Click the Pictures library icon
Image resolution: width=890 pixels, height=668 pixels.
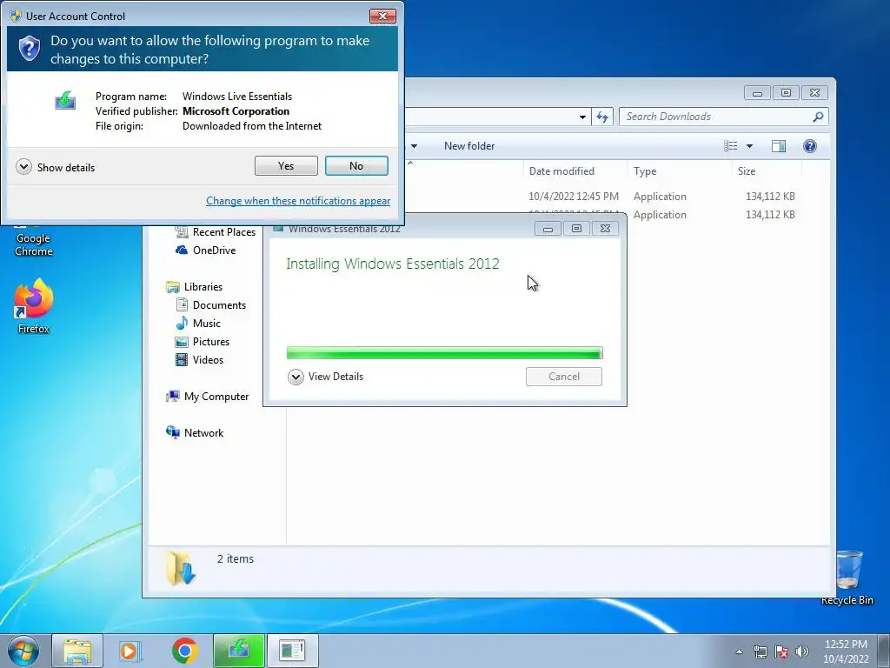point(182,341)
